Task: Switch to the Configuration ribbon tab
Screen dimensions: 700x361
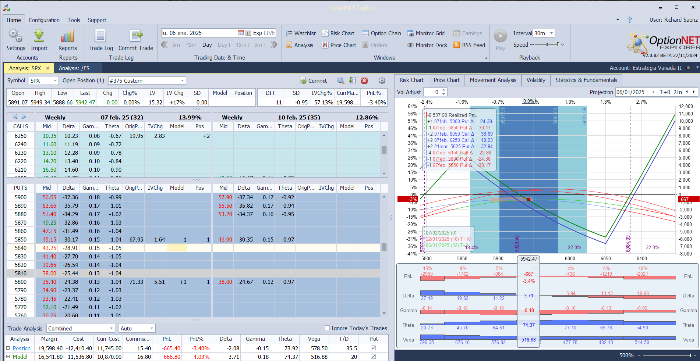Action: coord(44,20)
